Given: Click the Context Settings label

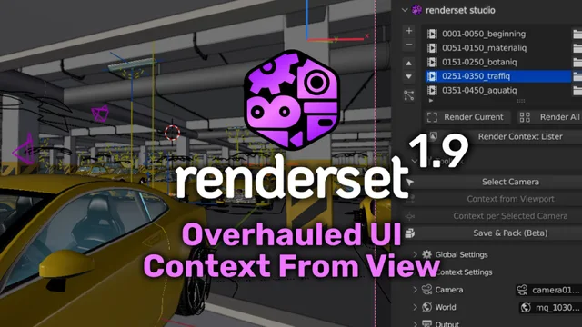Looking at the screenshot, I should pyautogui.click(x=464, y=272).
